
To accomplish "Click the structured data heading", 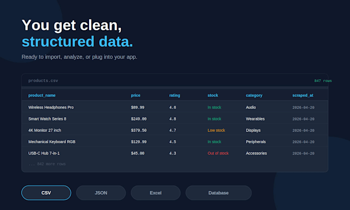I will (x=77, y=42).
